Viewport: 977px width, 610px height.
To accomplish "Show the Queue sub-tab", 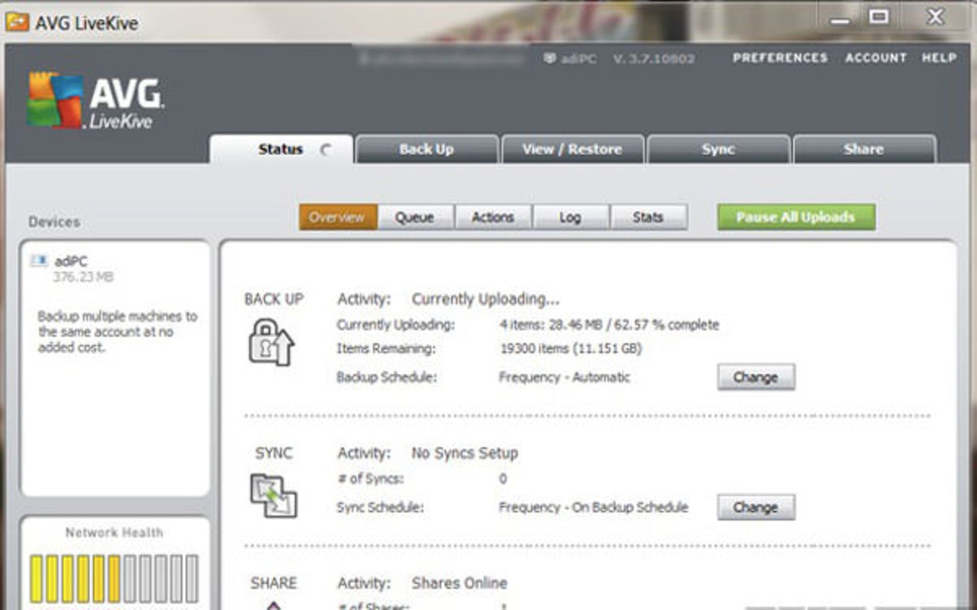I will click(x=415, y=217).
